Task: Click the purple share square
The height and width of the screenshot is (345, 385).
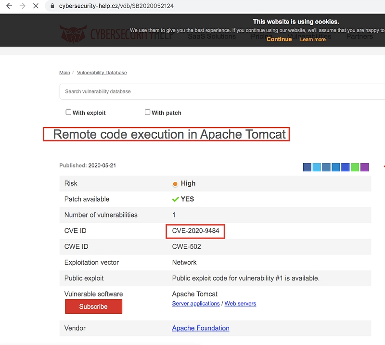Action: (x=365, y=167)
